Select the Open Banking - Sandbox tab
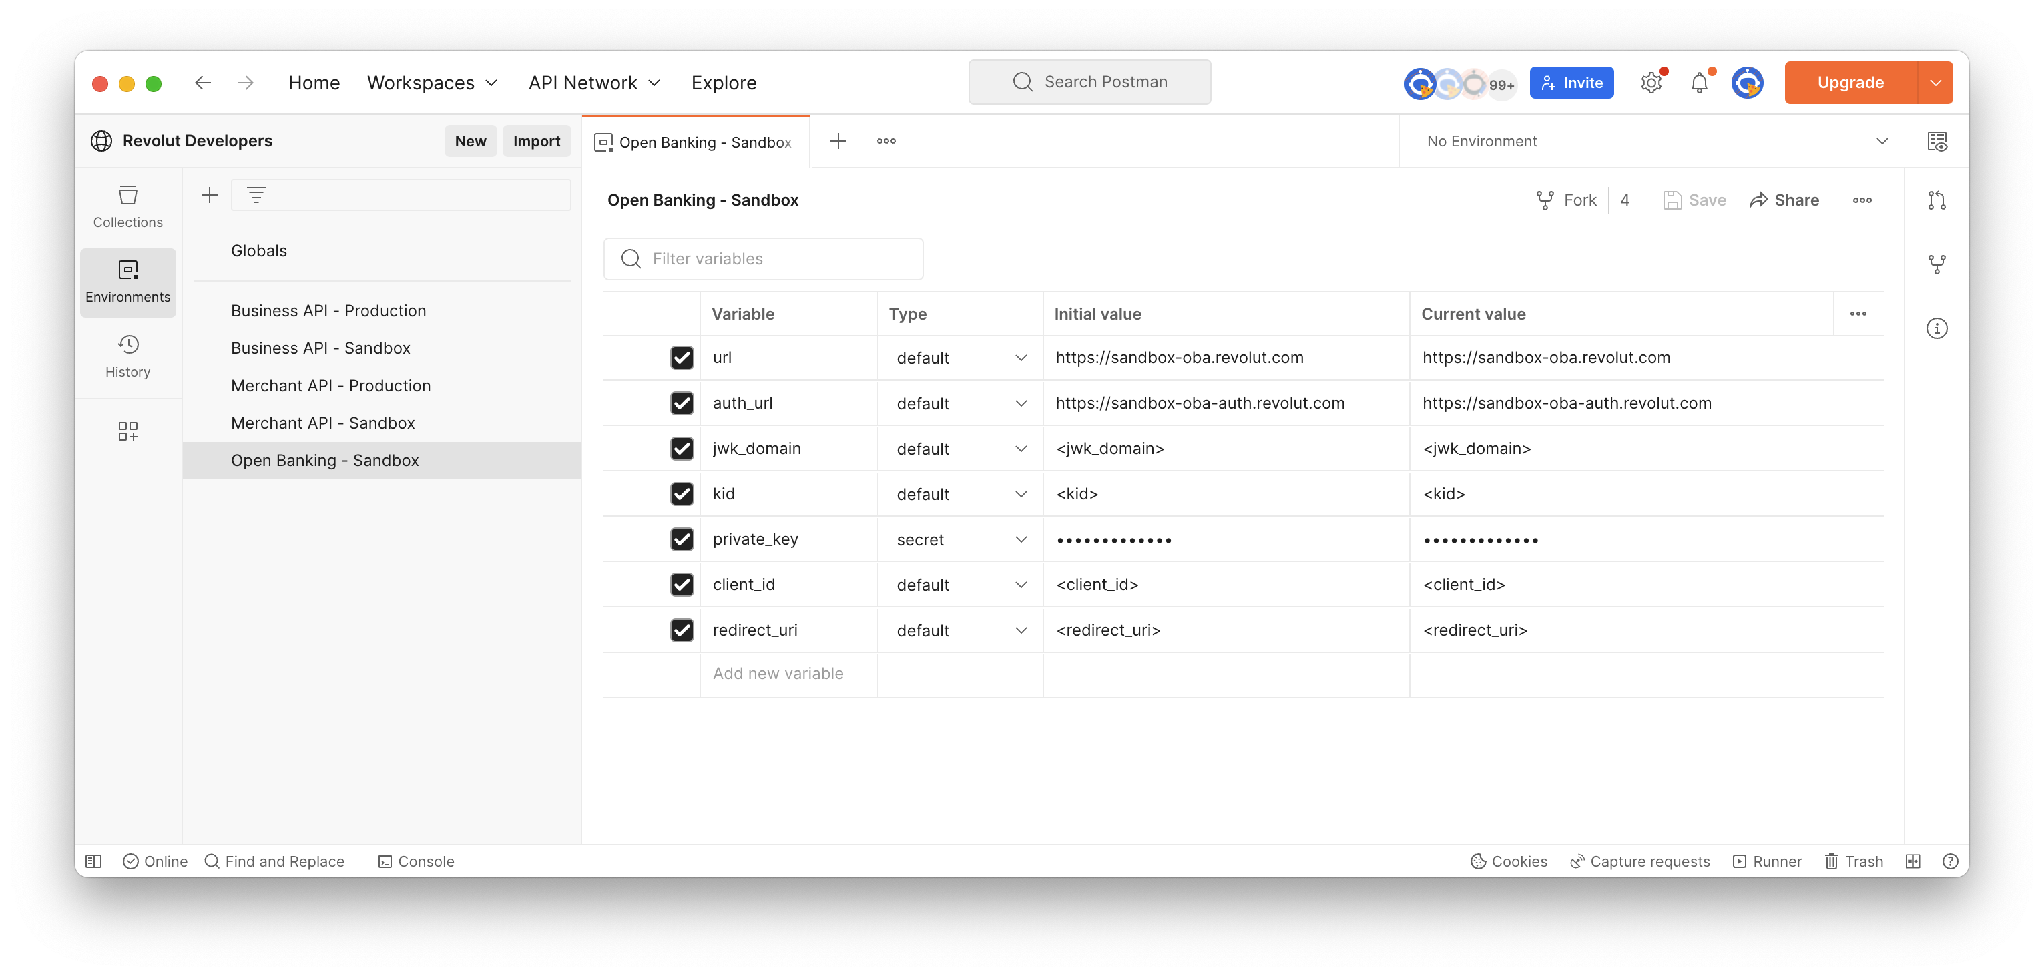This screenshot has width=2044, height=976. [696, 142]
